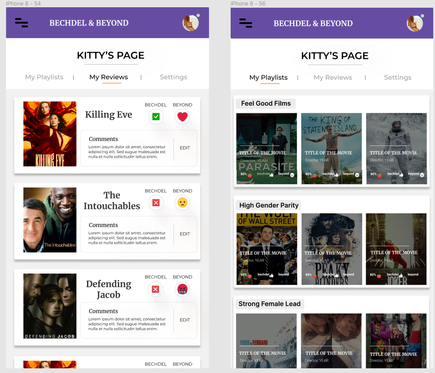Edit the Killing Eve review comment
This screenshot has height=373, width=435.
[x=185, y=148]
